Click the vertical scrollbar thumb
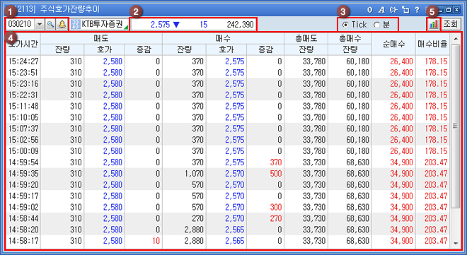The width and height of the screenshot is (467, 255). tap(455, 126)
